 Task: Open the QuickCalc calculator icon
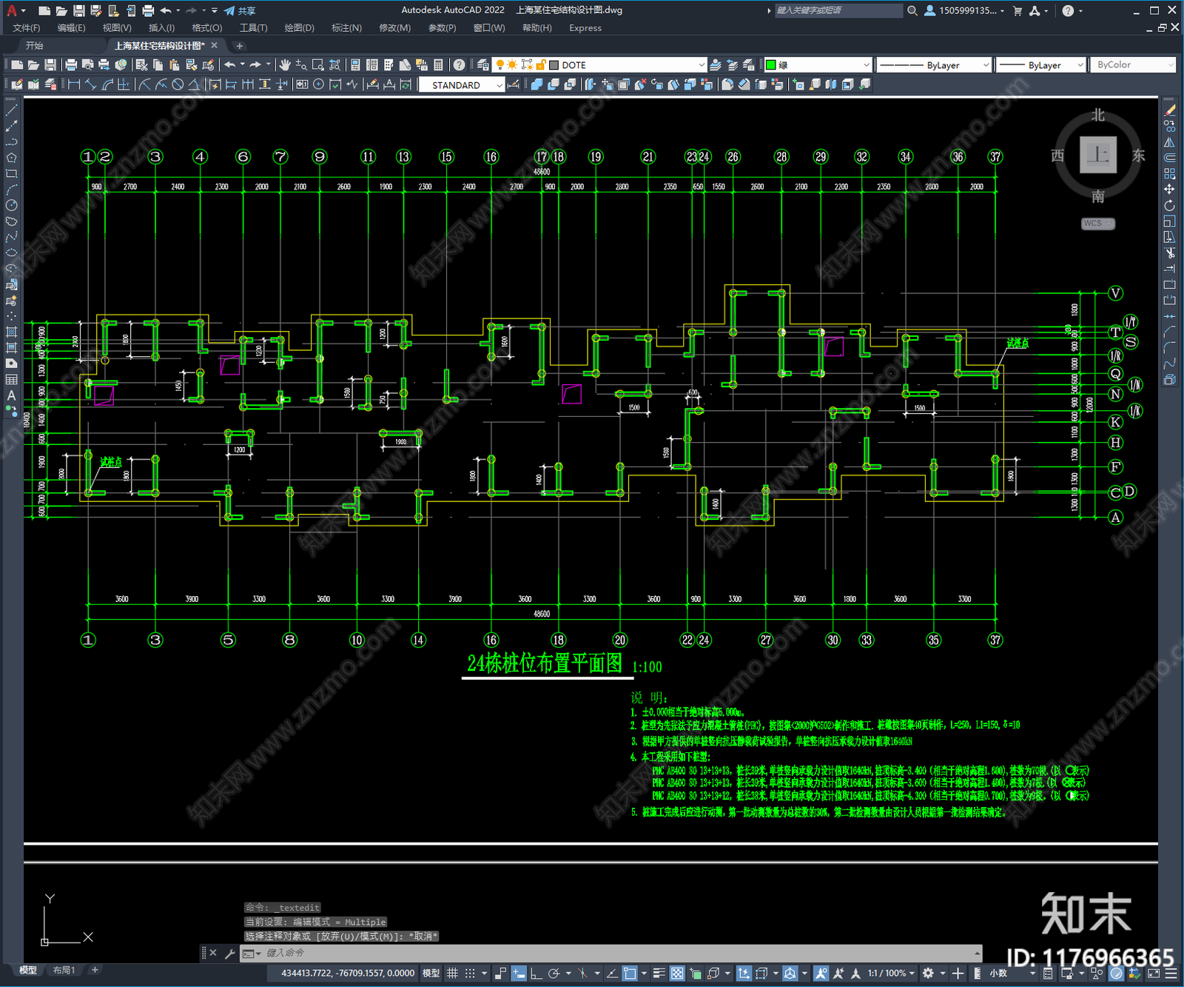coord(438,65)
